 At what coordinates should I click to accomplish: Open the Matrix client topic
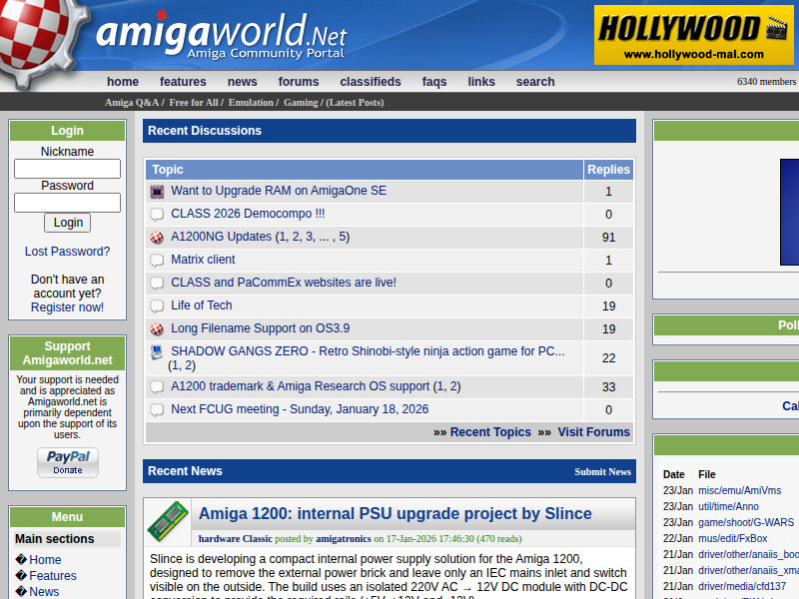click(203, 260)
